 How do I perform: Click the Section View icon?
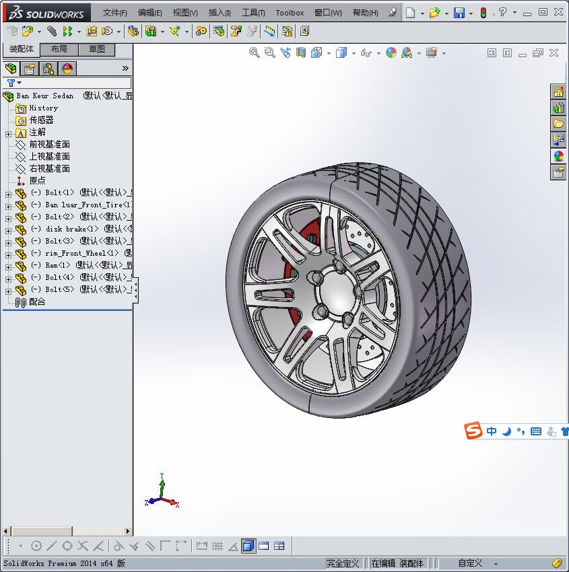point(301,53)
